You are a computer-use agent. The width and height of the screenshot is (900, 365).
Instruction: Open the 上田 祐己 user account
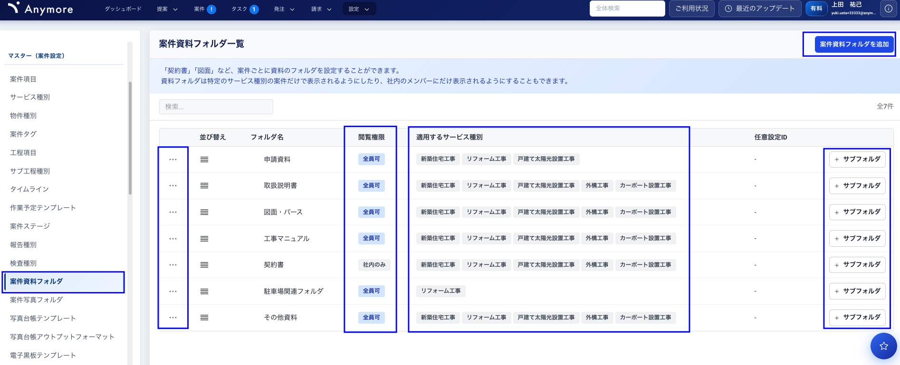[x=853, y=9]
